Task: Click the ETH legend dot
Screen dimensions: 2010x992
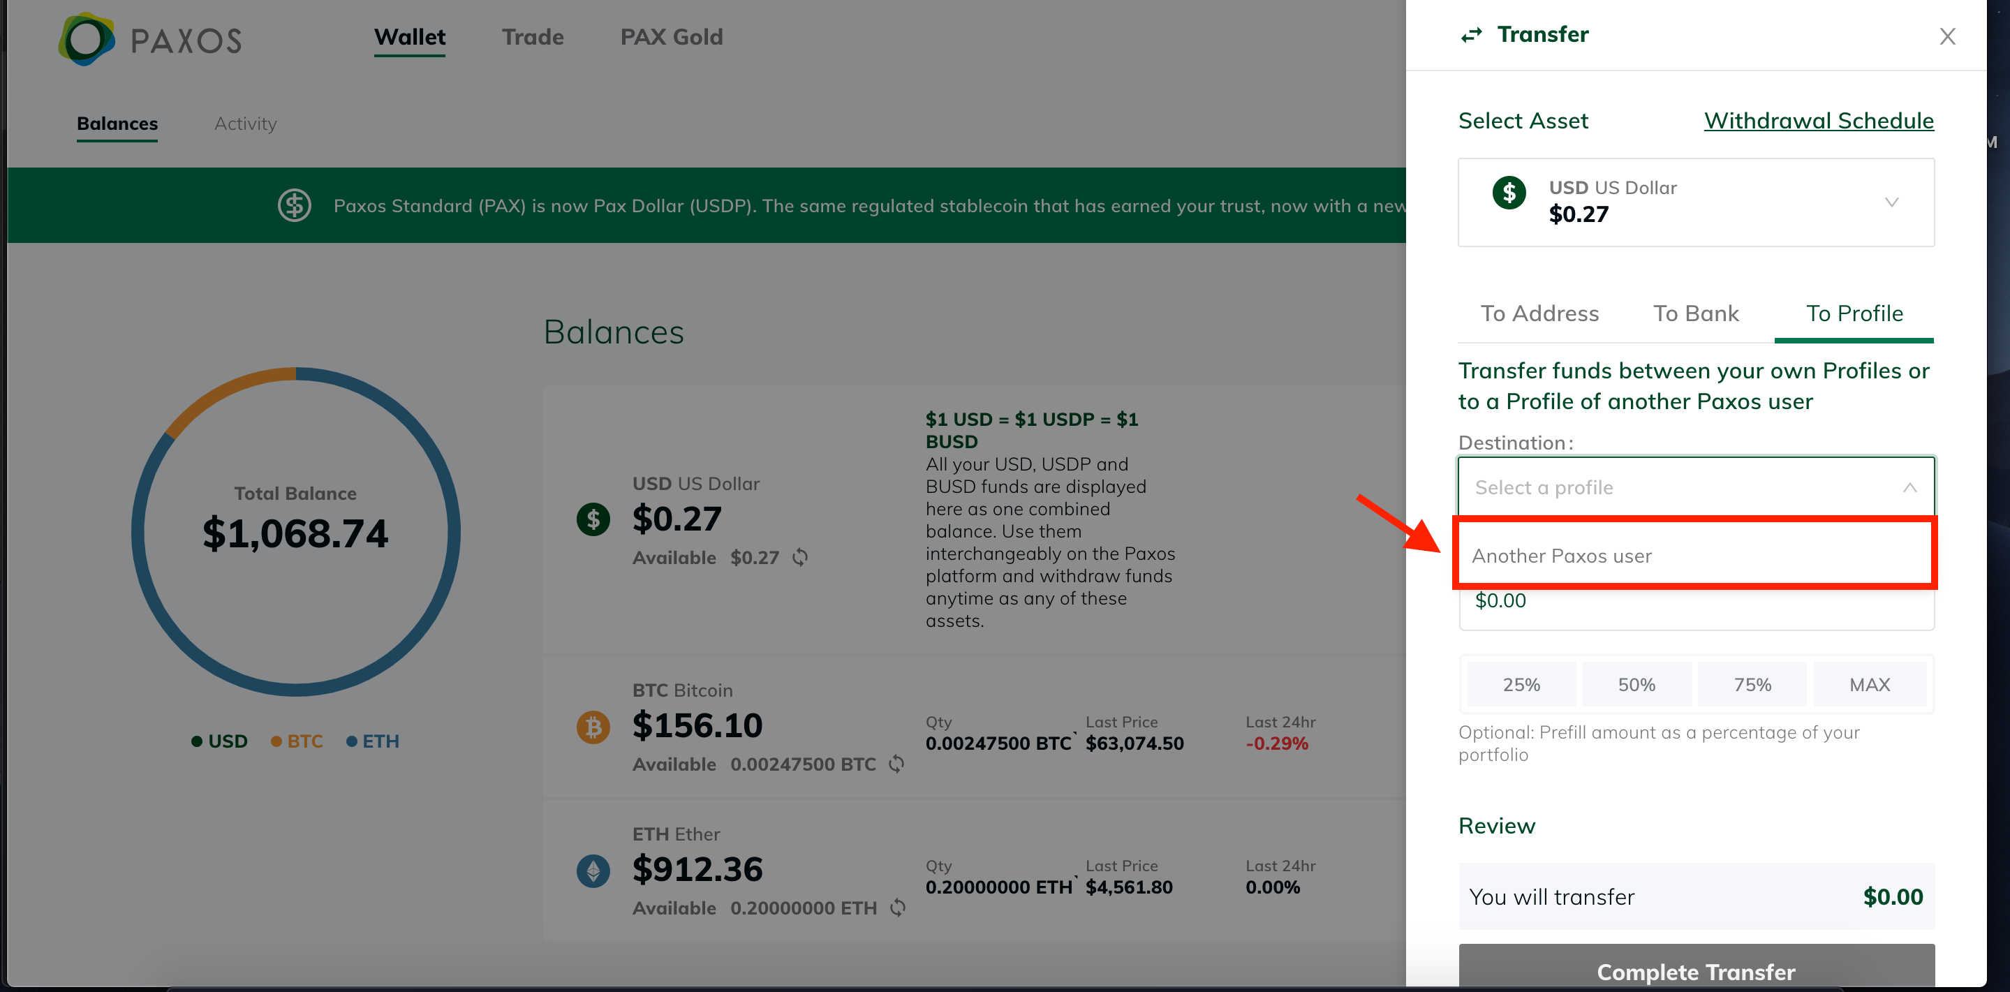Action: point(352,741)
